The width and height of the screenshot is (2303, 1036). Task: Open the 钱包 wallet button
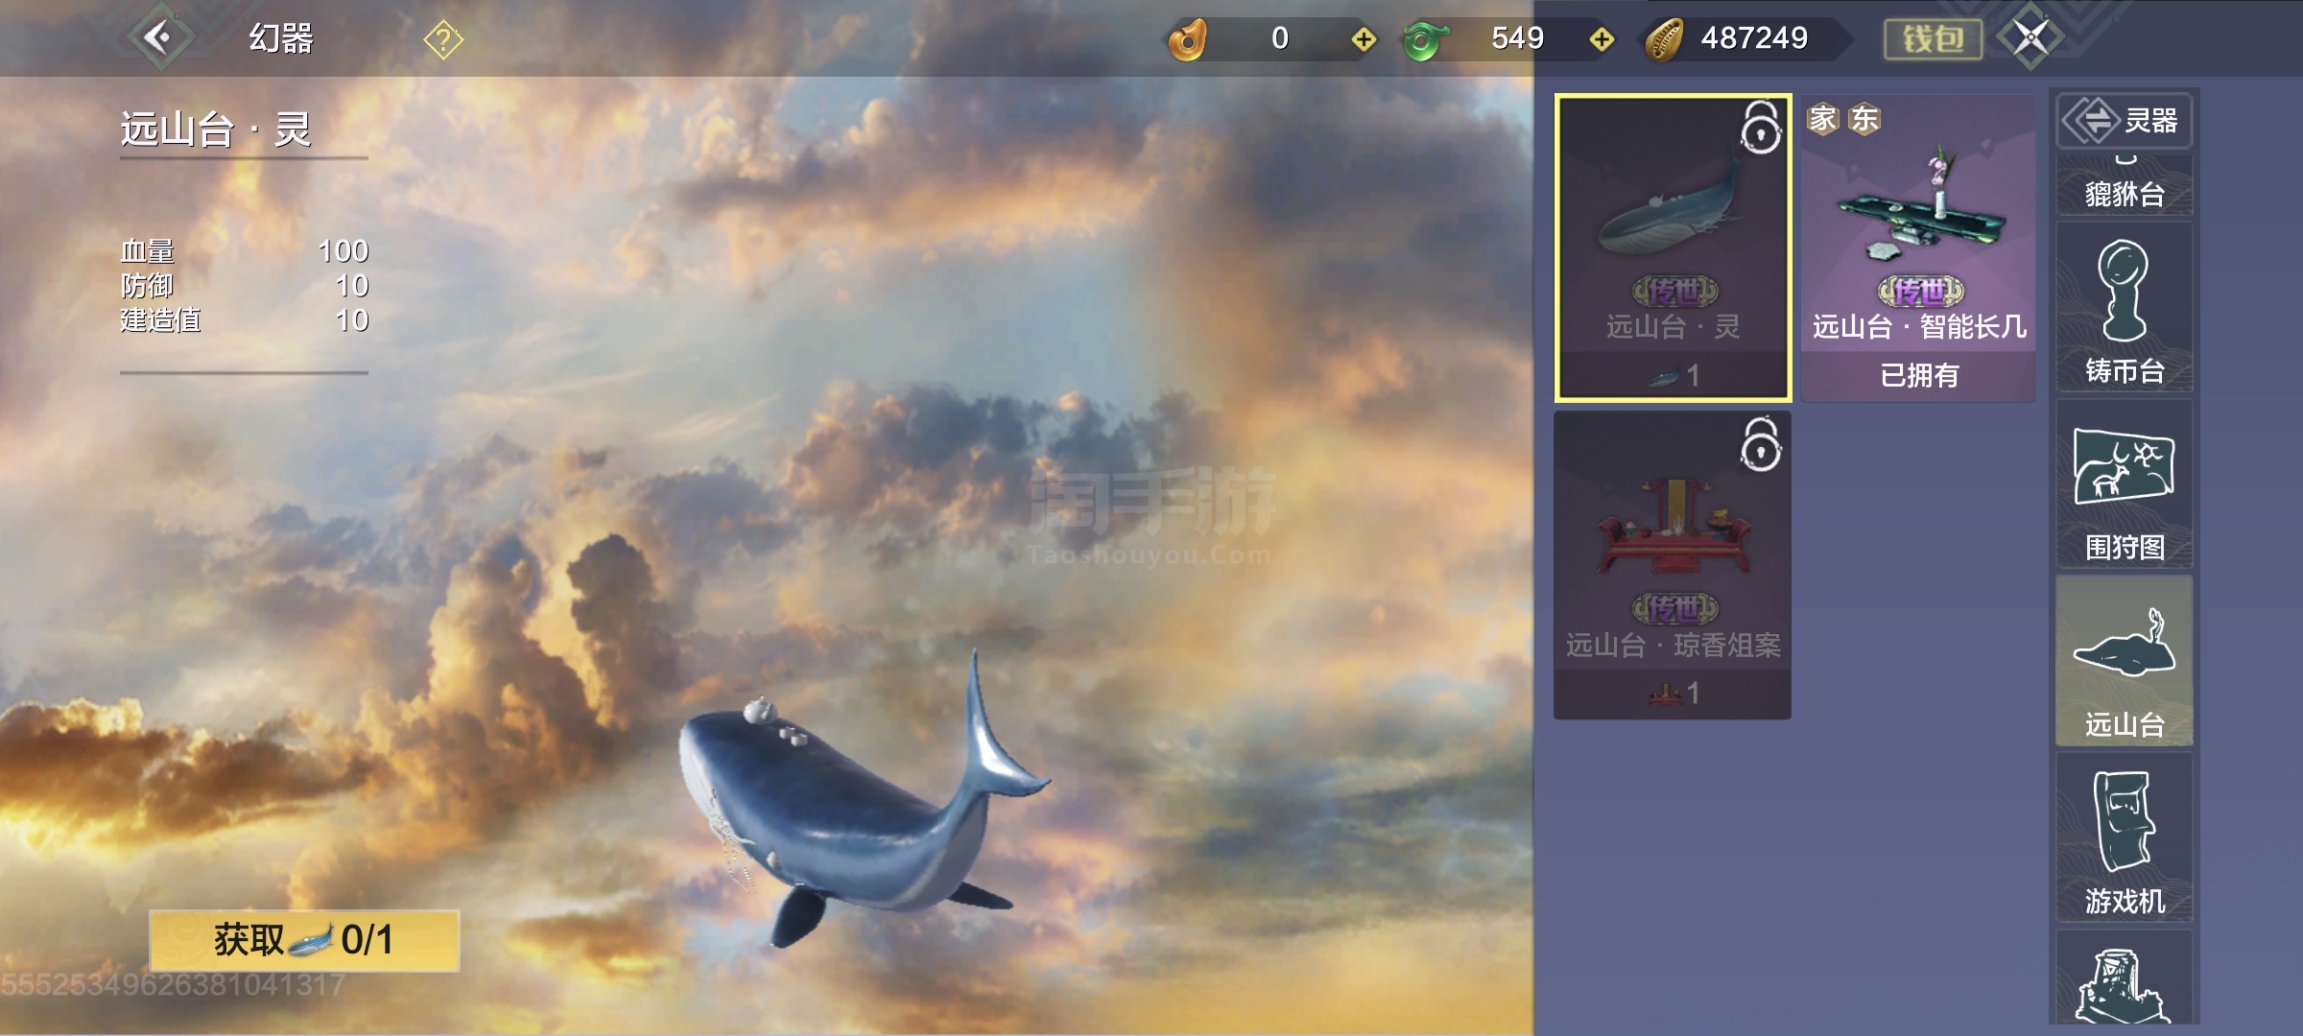[1933, 39]
